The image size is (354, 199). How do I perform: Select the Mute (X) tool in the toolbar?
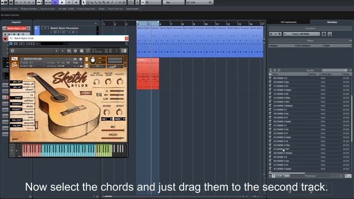(108, 2)
